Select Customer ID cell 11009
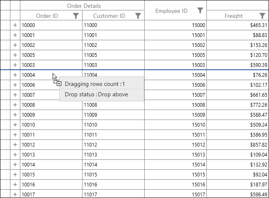The image size is (269, 198). 113,115
